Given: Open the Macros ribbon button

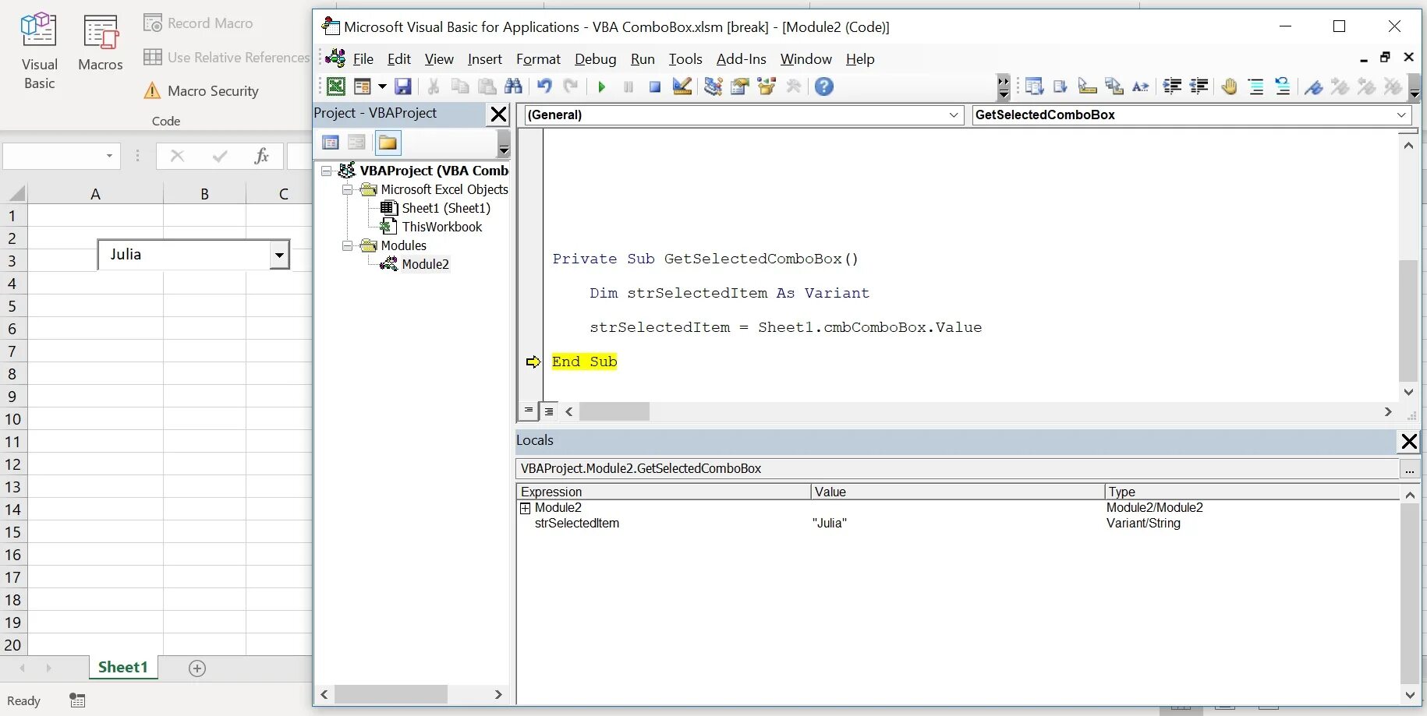Looking at the screenshot, I should [101, 44].
